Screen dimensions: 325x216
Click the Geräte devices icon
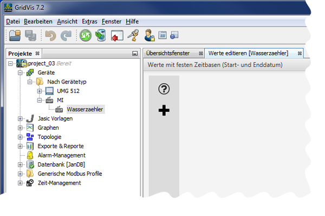pos(30,73)
